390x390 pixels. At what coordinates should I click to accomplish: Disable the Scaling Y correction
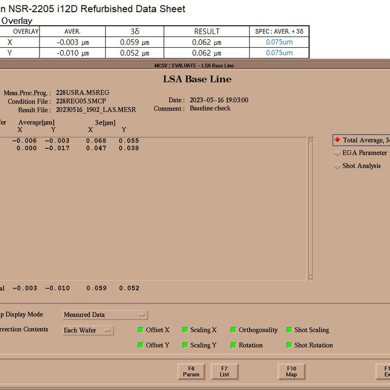185,345
